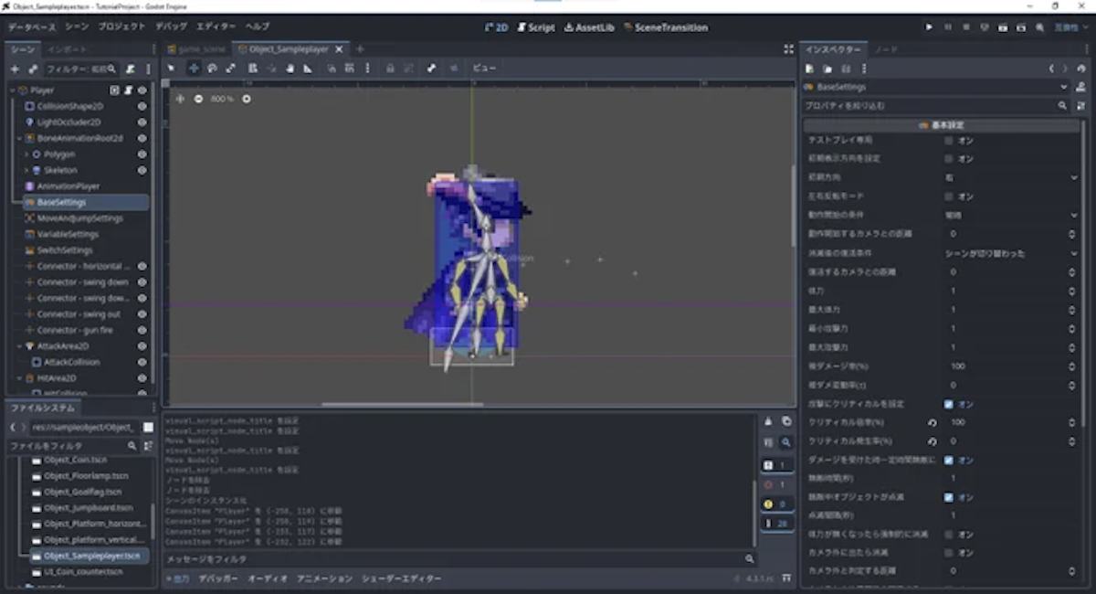This screenshot has width=1096, height=594.
Task: Run the project with the play icon
Action: (x=930, y=27)
